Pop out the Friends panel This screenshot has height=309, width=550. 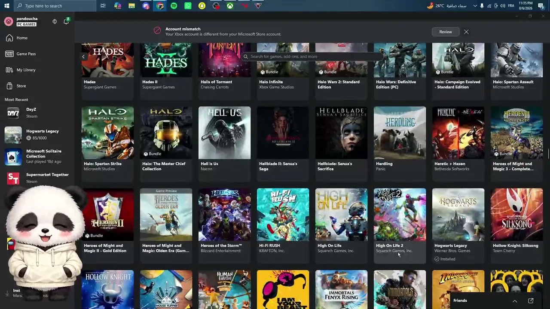531,300
